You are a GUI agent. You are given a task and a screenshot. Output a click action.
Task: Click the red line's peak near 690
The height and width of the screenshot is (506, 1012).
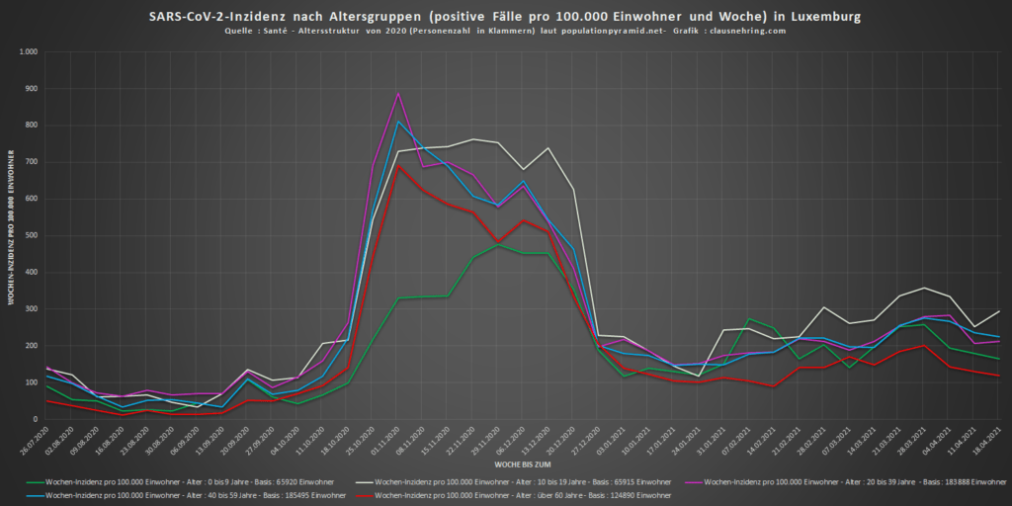coord(397,166)
